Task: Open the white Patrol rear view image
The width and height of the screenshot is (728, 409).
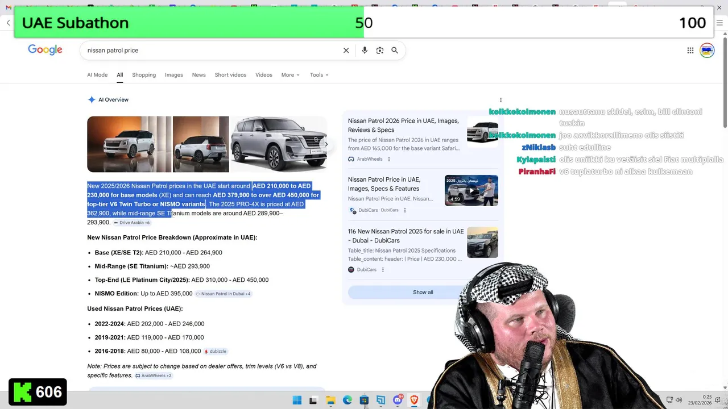Action: 201,144
